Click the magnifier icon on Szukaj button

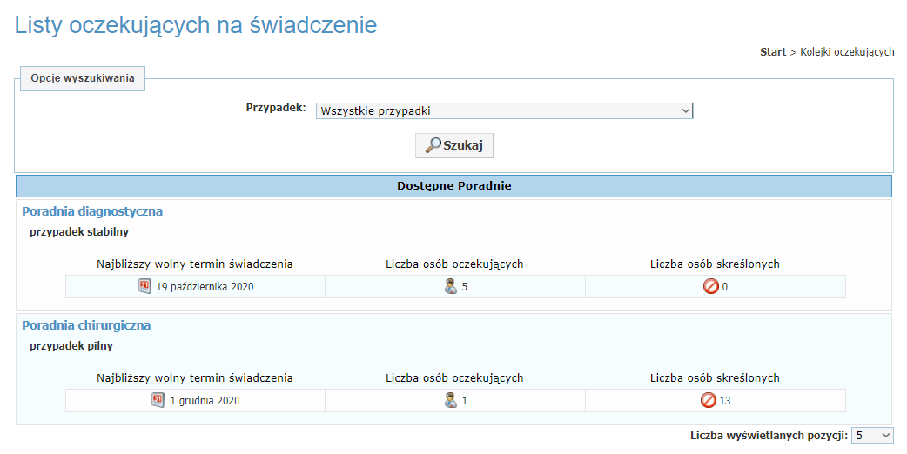[x=433, y=145]
